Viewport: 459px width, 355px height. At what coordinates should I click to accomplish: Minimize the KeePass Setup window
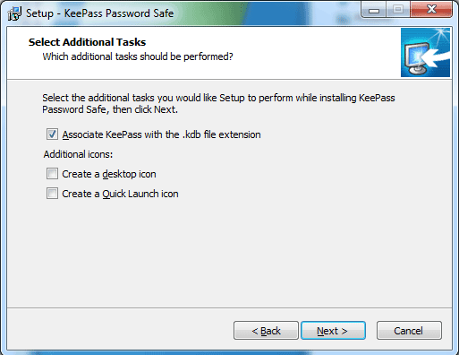pyautogui.click(x=374, y=10)
